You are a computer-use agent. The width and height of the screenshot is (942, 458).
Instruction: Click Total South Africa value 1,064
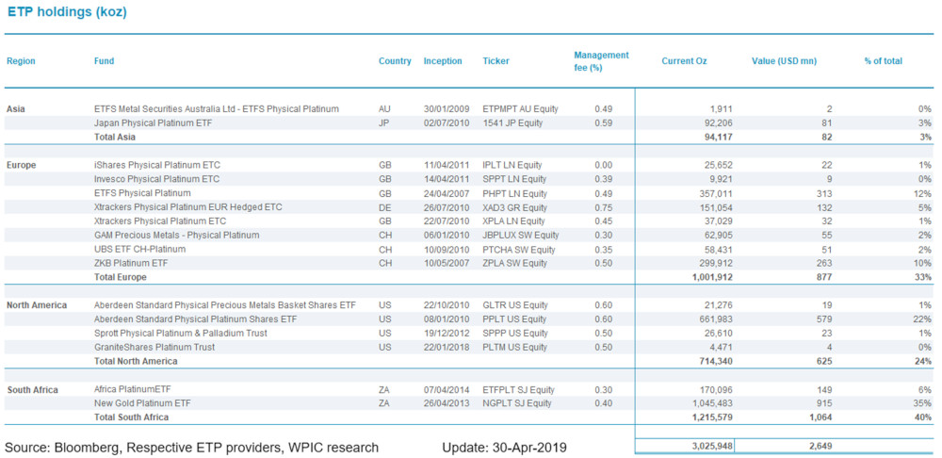(820, 417)
